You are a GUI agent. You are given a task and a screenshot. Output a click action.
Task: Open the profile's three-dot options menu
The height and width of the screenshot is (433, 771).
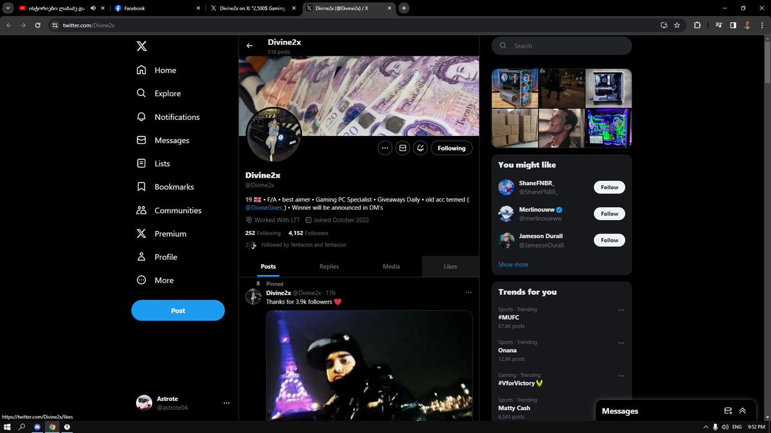pos(385,148)
